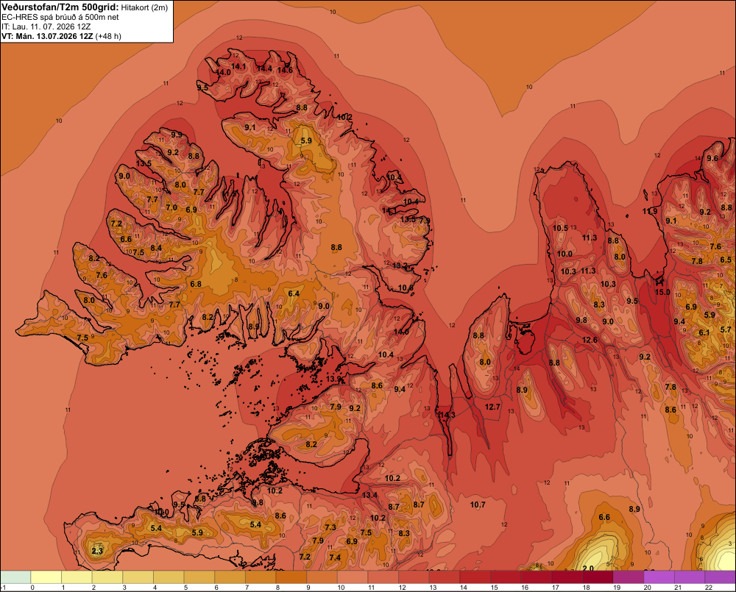This screenshot has height=592, width=736.
Task: Select the 12.6 temperature reading
Action: click(590, 340)
